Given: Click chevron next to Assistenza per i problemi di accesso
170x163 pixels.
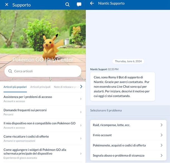Looking at the screenshot, I should tap(81, 99).
